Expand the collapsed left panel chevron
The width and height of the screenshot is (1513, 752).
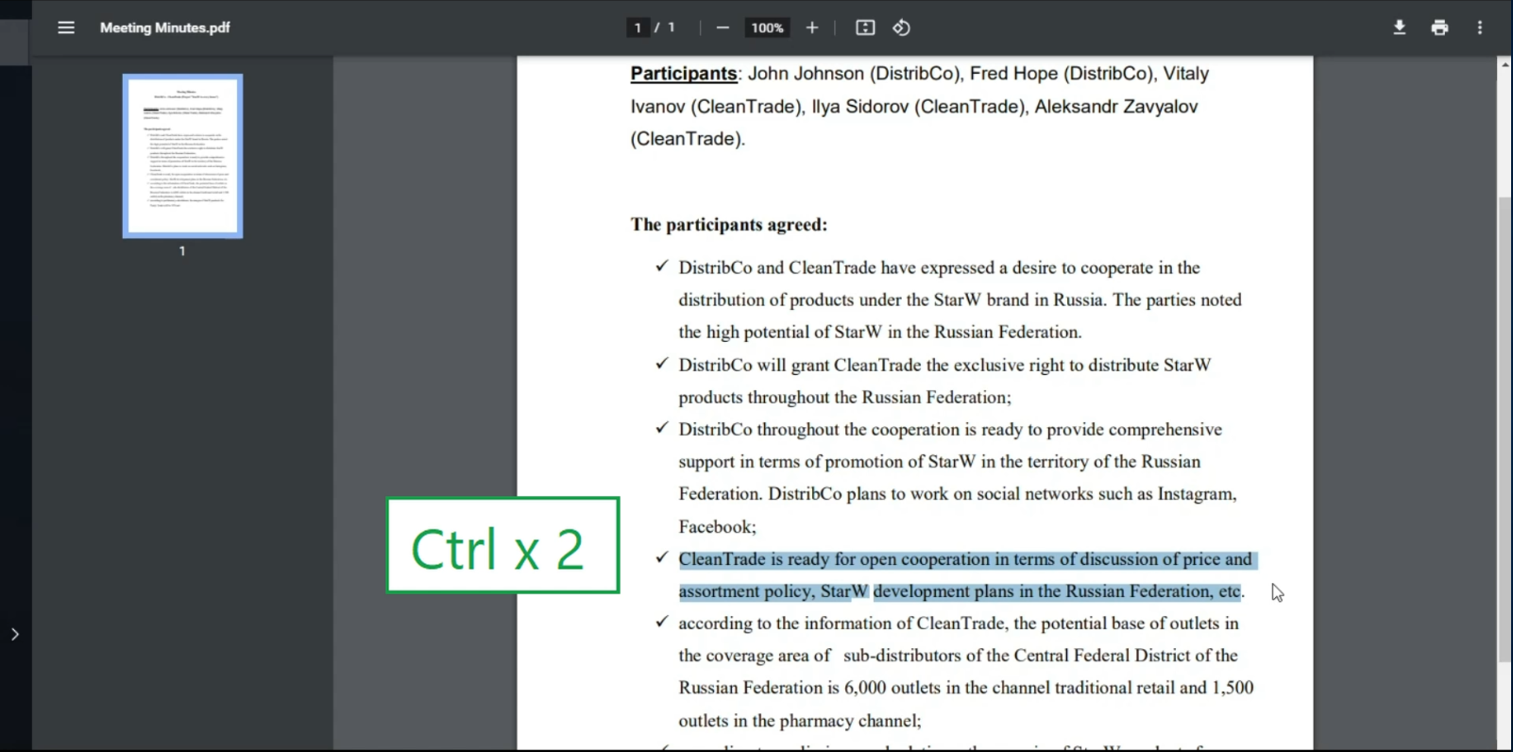[14, 634]
